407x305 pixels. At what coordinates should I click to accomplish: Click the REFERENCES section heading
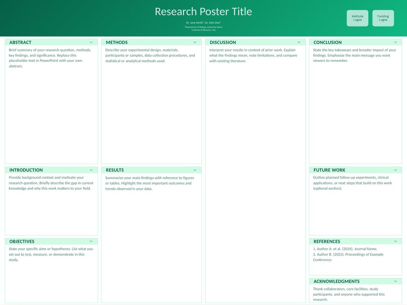tap(327, 241)
